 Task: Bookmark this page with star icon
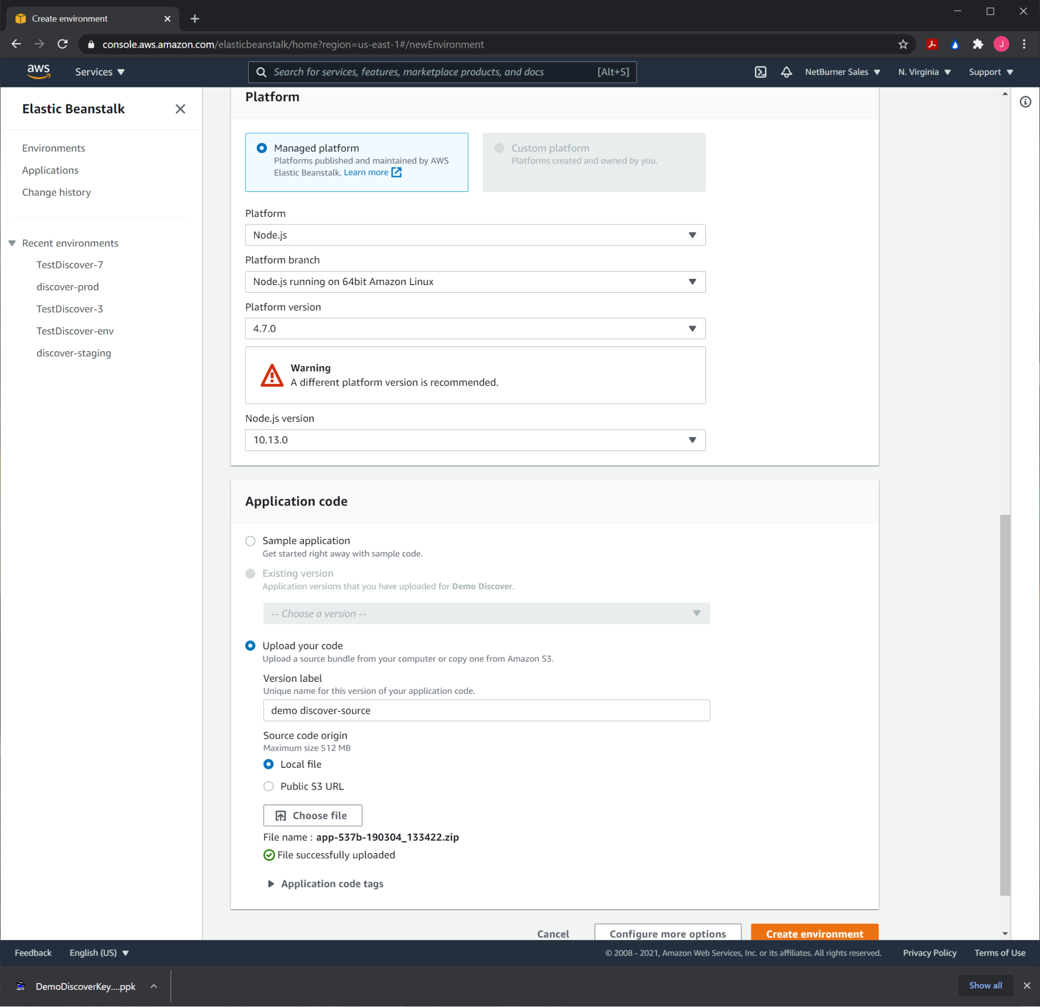(903, 45)
